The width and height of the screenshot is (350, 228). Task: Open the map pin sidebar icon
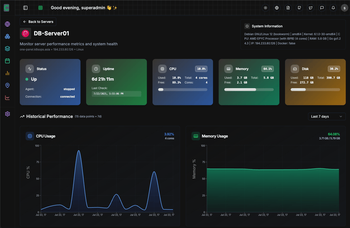pos(7,85)
